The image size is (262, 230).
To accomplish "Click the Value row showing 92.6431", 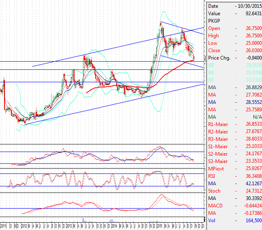I will tap(234, 14).
